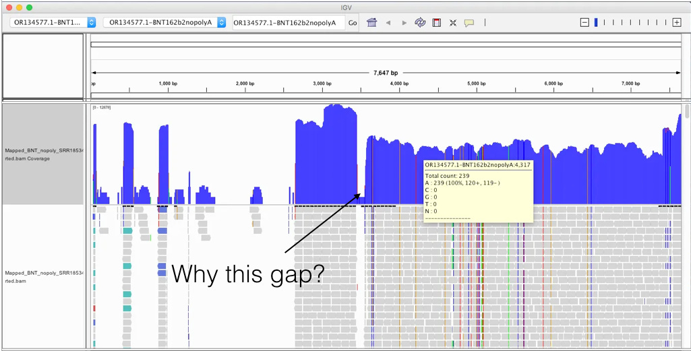Select the Mapped_BNT_nopoly alignment track name
Image resolution: width=691 pixels, height=351 pixels.
42,277
